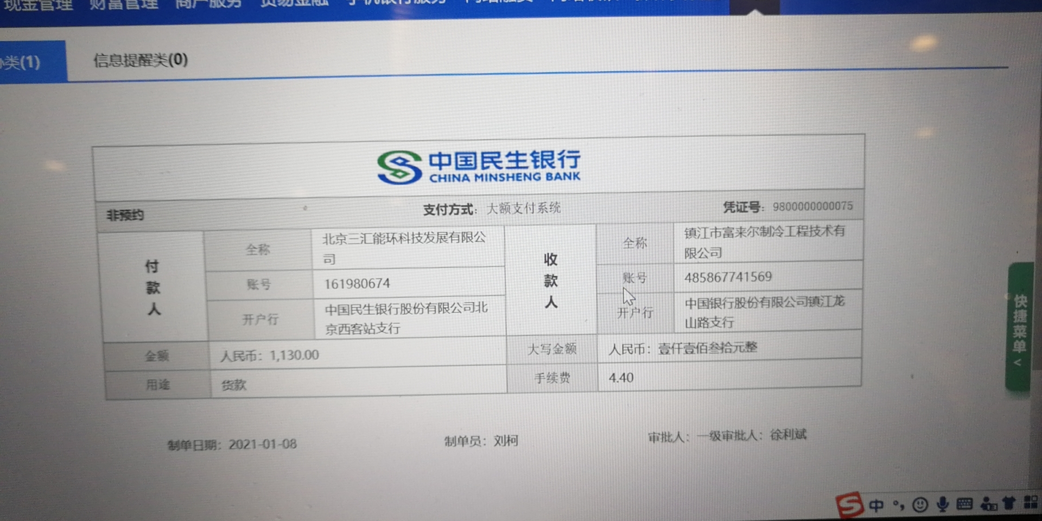Click the 大写金额 label cell

click(x=552, y=349)
